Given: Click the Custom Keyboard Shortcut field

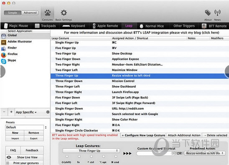Looking at the screenshot, I should click(156, 153).
